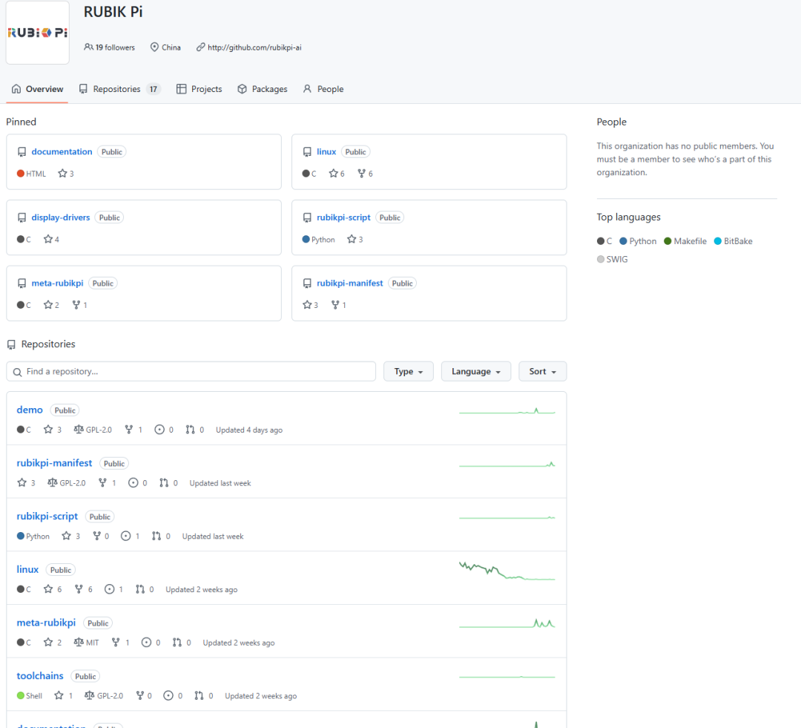Click the issues icon in linux list row
Image resolution: width=801 pixels, height=728 pixels.
(109, 589)
